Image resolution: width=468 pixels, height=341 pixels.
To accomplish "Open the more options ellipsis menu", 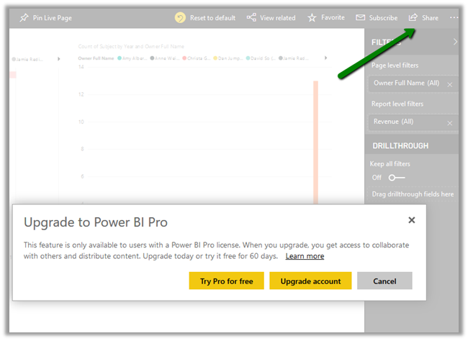I will (x=454, y=17).
